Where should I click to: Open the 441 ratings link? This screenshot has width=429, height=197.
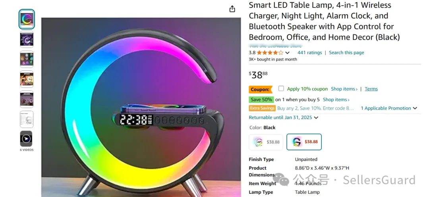coord(310,53)
